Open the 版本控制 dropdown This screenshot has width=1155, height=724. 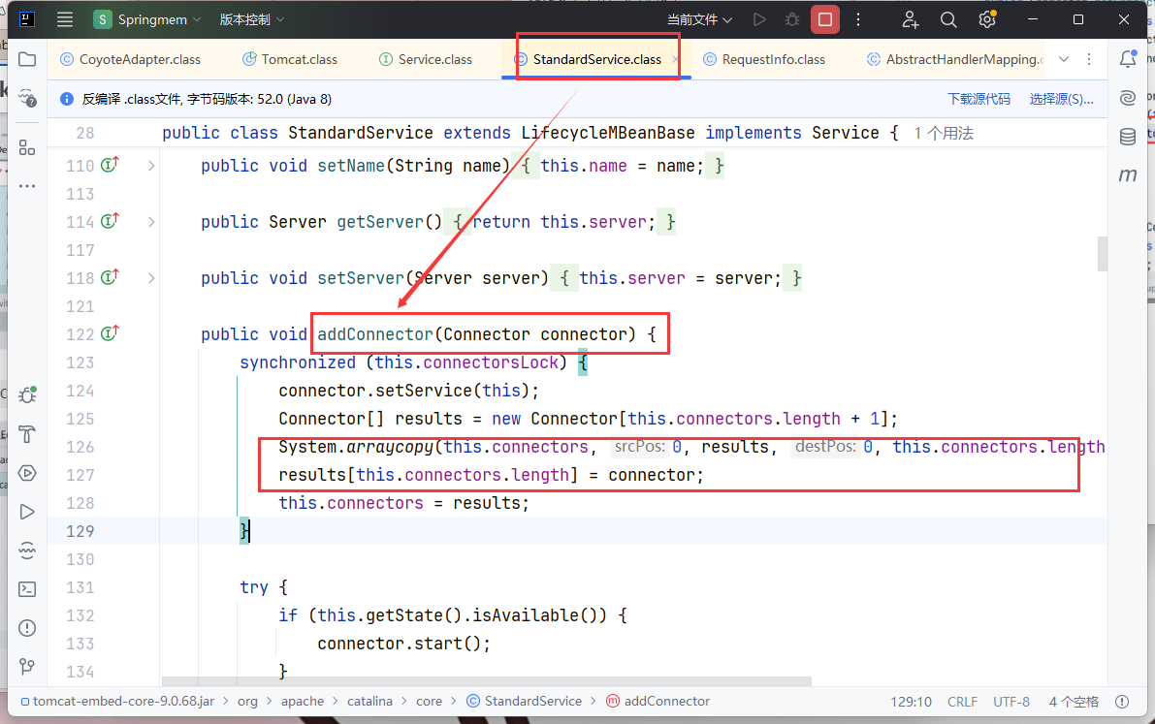[252, 19]
